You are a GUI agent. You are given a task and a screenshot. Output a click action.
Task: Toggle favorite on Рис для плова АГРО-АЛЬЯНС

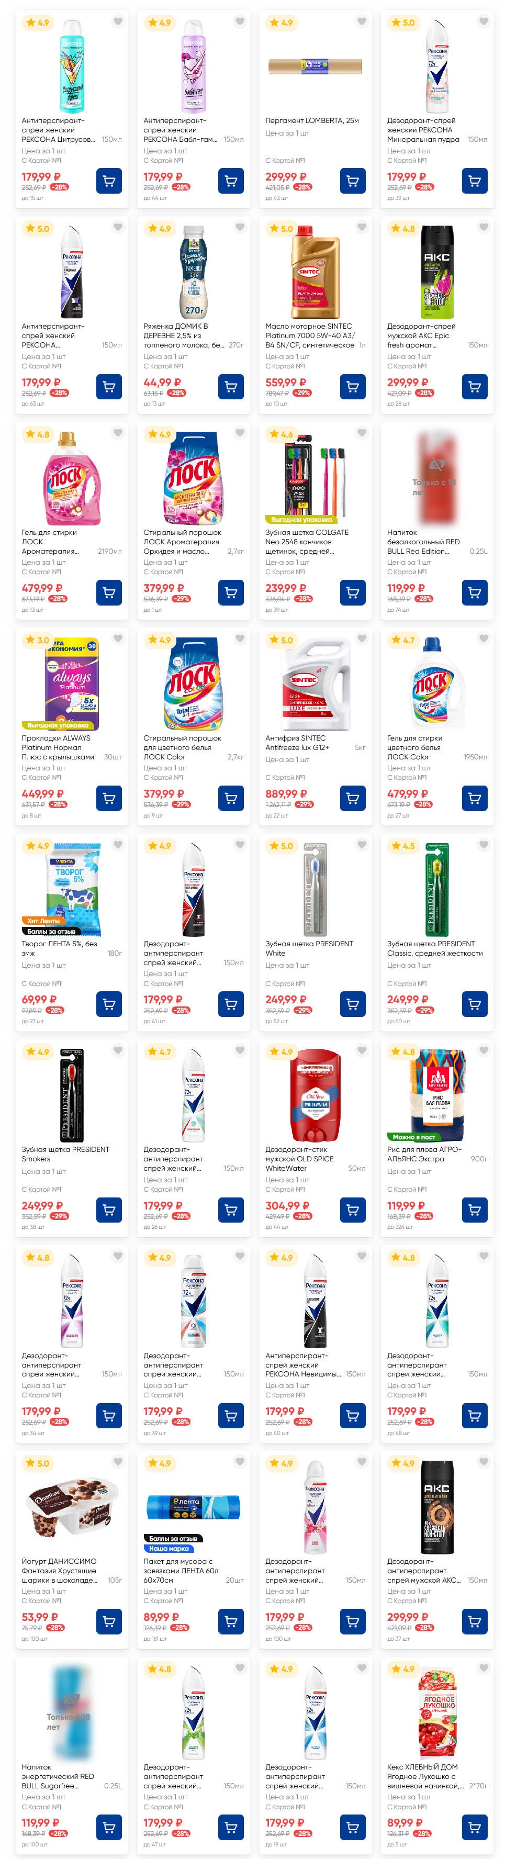484,1050
